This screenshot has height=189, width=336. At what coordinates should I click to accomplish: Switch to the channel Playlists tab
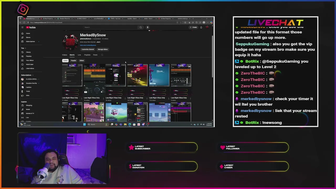tap(87, 55)
